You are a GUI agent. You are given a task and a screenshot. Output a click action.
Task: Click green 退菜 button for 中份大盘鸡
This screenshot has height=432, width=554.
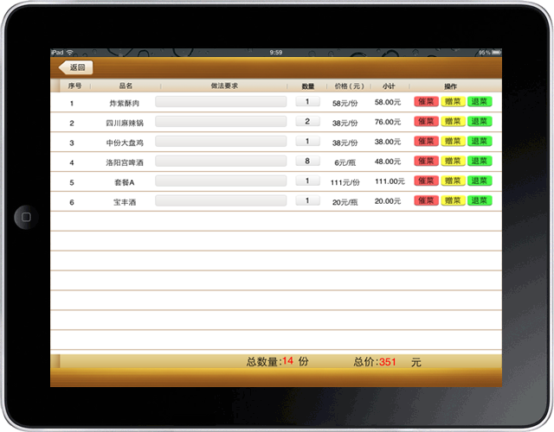pos(480,142)
